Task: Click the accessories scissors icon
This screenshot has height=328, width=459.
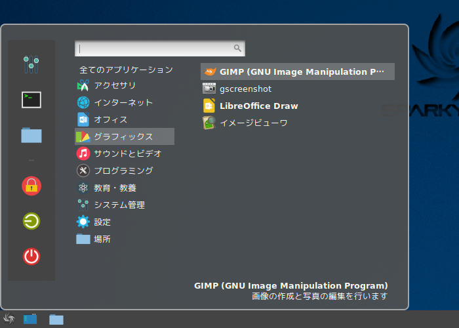Action: click(x=83, y=85)
